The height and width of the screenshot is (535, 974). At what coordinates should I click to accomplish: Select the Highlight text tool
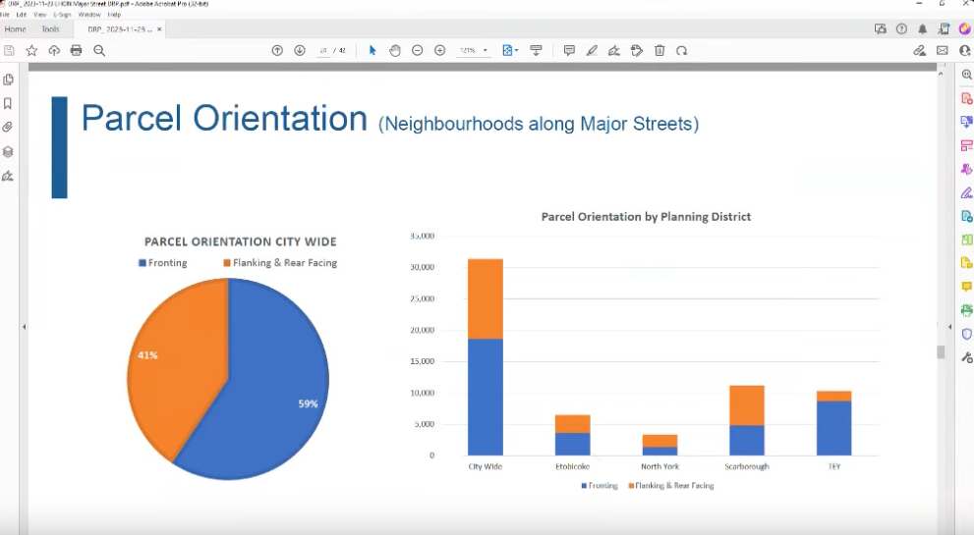[592, 50]
